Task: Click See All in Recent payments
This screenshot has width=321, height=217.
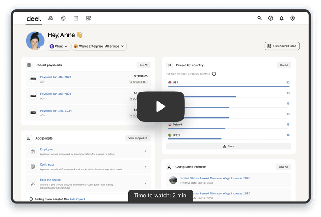Action: 143,65
